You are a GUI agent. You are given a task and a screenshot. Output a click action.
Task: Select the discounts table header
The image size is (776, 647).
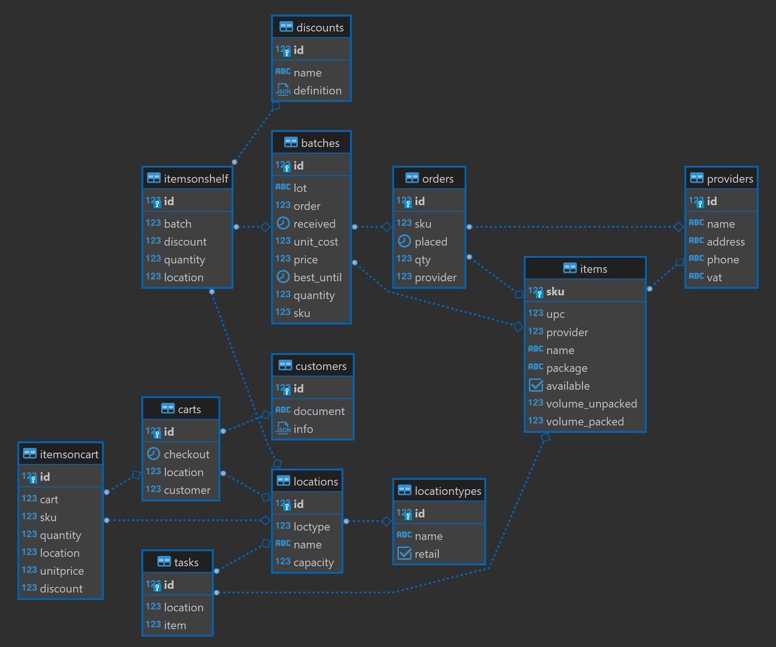(x=311, y=27)
